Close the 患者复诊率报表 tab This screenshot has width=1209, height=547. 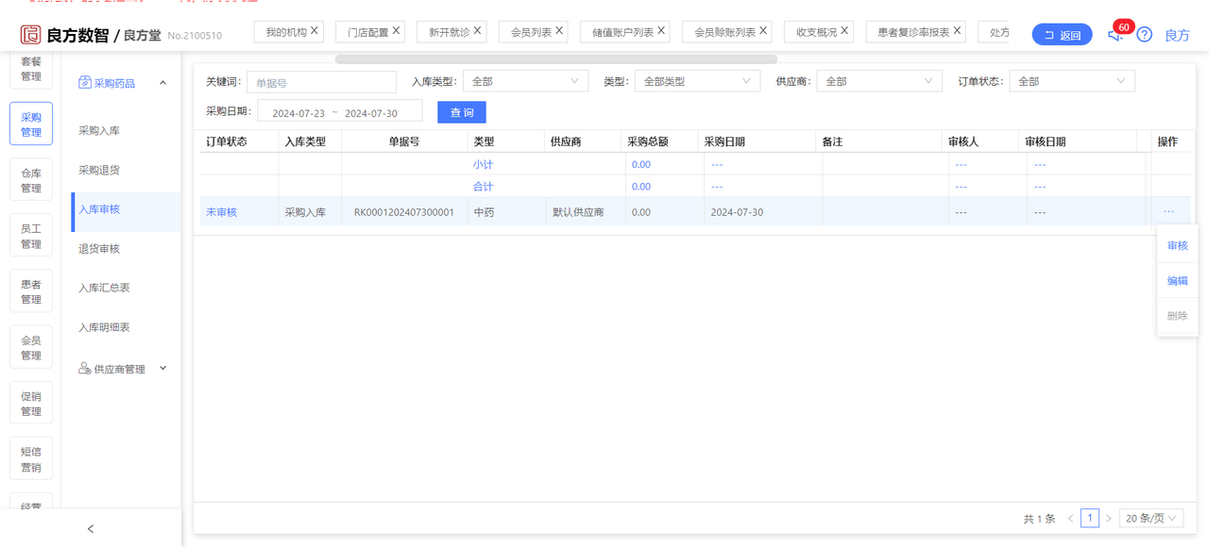[x=958, y=31]
